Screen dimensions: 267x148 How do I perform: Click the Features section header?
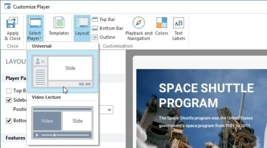pos(15,138)
